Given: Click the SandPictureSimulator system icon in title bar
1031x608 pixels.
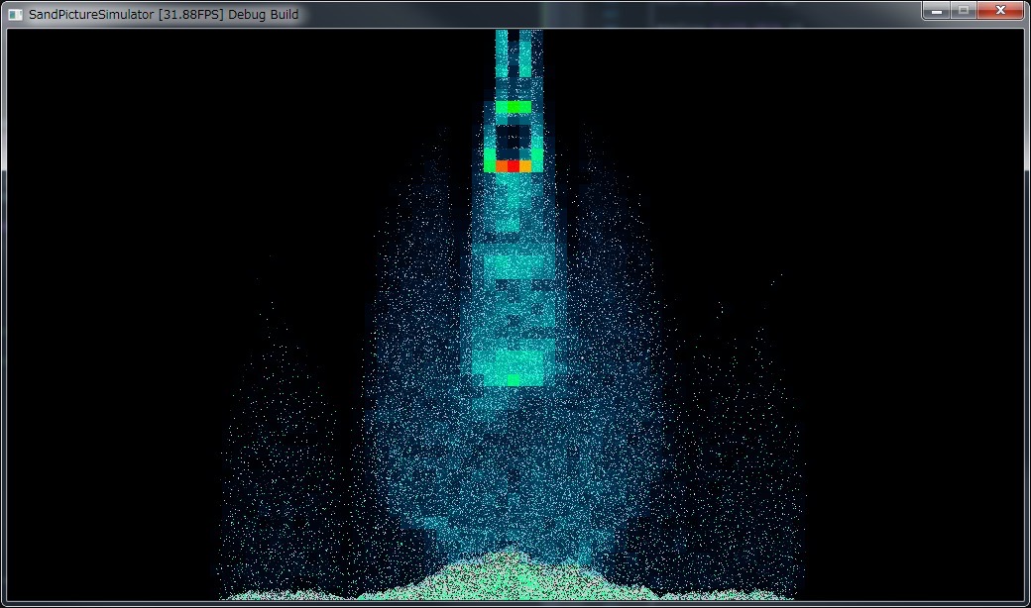Looking at the screenshot, I should point(14,11).
